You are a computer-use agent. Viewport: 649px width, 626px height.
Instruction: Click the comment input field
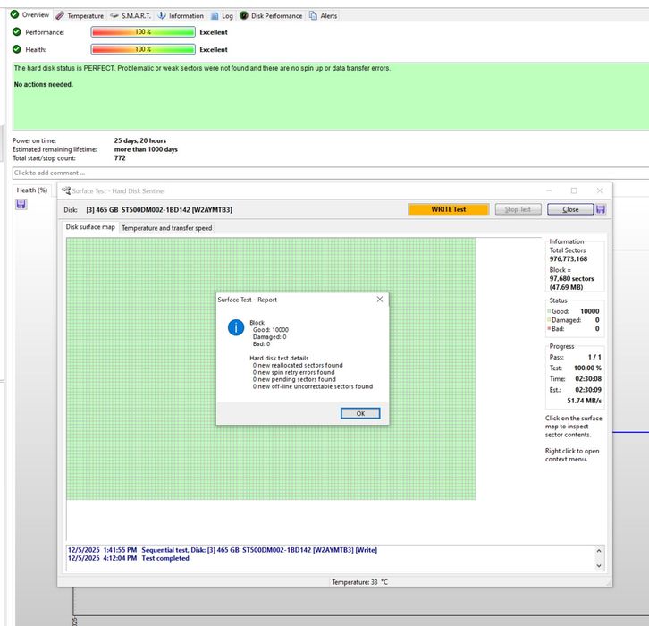330,173
